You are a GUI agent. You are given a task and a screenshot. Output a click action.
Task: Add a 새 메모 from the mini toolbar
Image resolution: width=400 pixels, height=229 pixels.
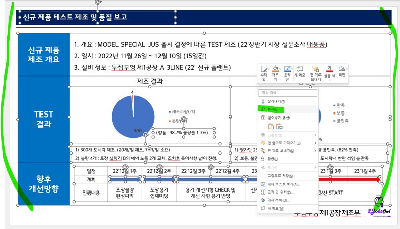point(300,71)
